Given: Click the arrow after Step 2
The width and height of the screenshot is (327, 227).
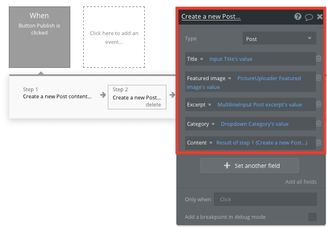Looking at the screenshot, I should 172,95.
